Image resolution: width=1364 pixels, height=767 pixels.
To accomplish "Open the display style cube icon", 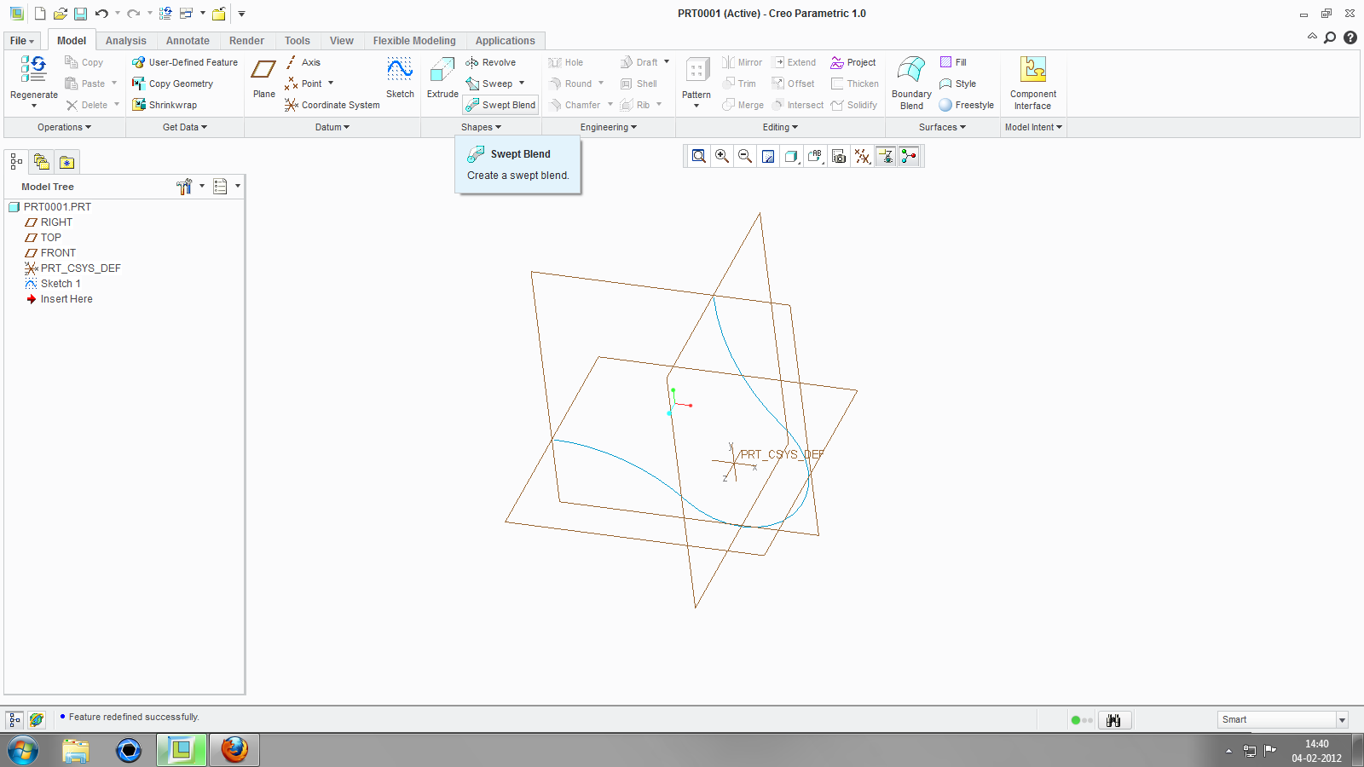I will [x=791, y=156].
